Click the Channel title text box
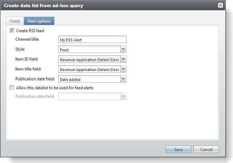The image size is (233, 163). click(x=92, y=40)
